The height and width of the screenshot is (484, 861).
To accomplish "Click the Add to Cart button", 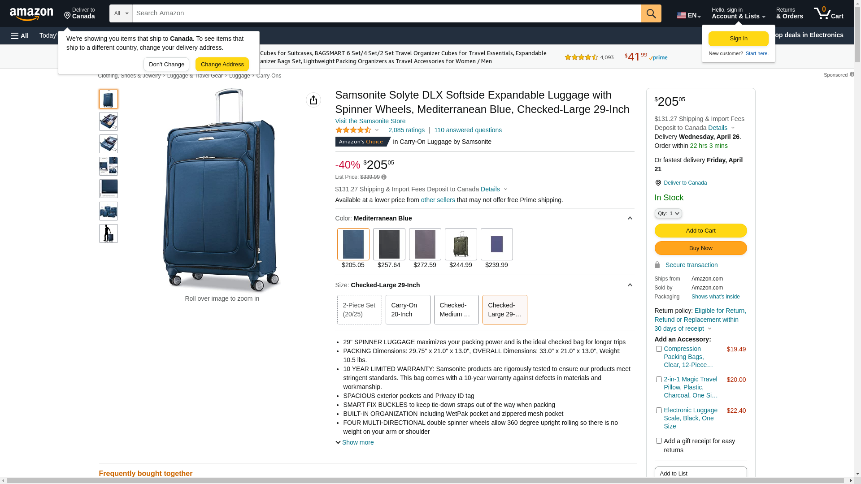I will (700, 231).
